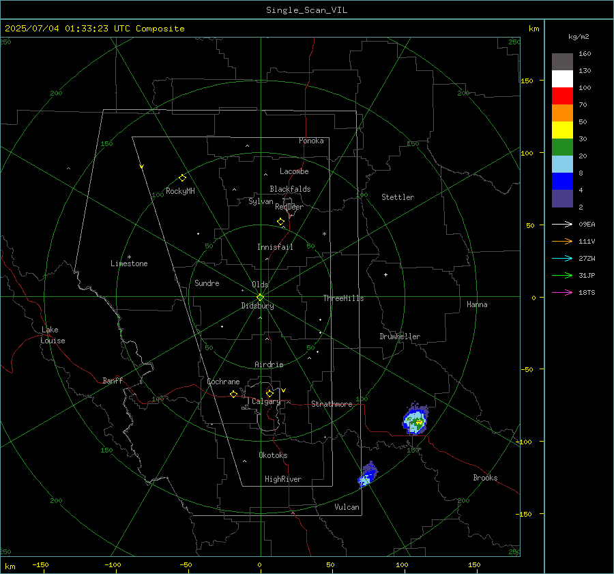Click the RedDeer city label
The width and height of the screenshot is (614, 574).
pos(289,207)
